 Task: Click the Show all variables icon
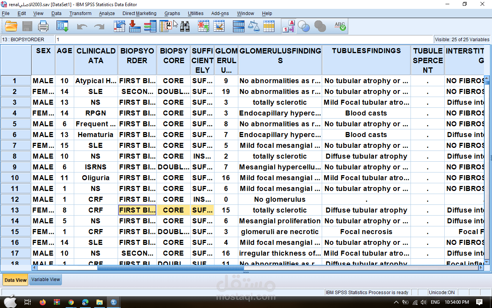[x=320, y=27]
